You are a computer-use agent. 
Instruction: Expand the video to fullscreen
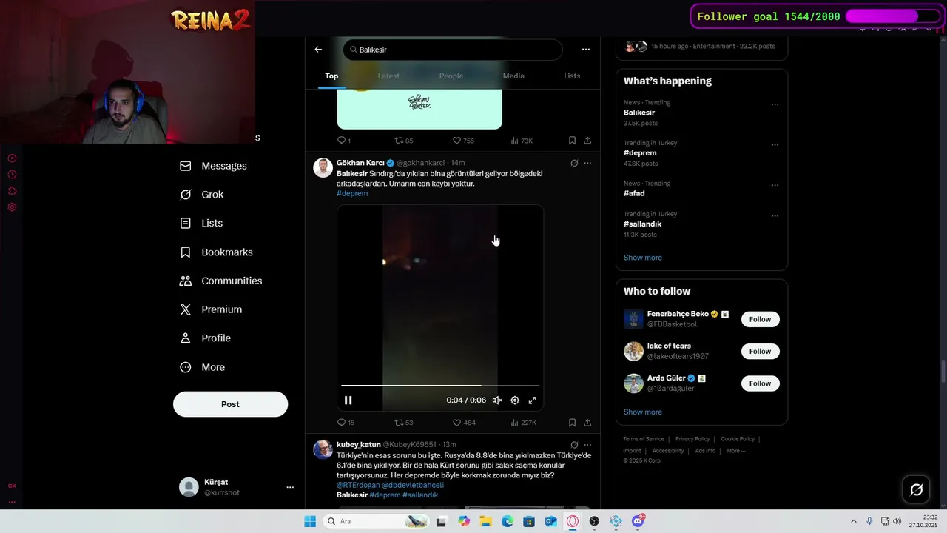click(532, 400)
